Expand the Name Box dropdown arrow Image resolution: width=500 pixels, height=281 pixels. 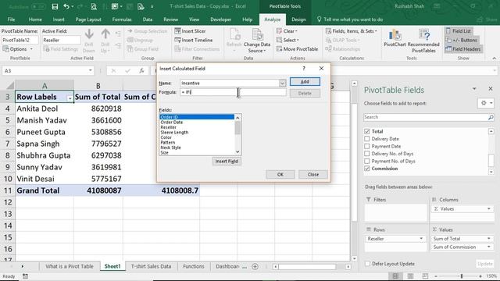(91, 71)
